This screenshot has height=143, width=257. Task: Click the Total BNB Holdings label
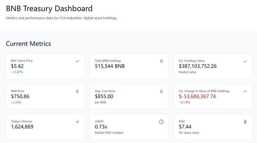108,61
